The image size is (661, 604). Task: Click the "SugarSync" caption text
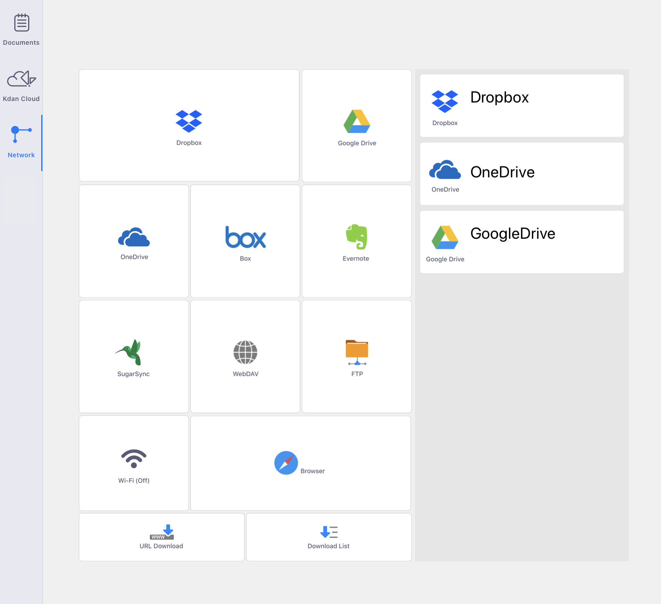point(134,374)
